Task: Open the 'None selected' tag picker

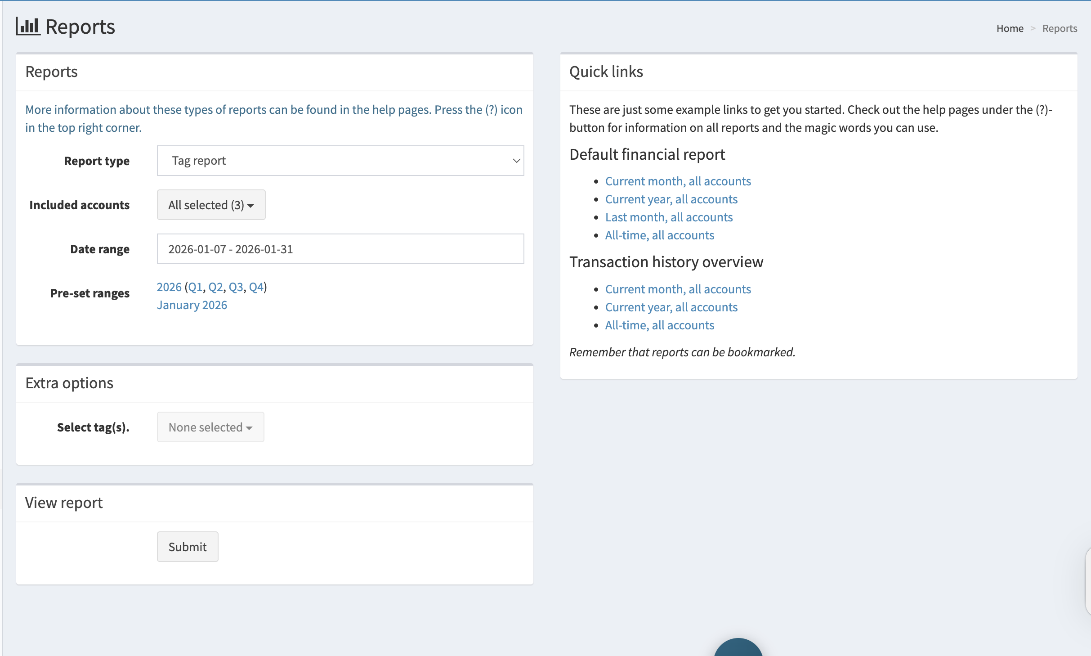Action: 210,427
